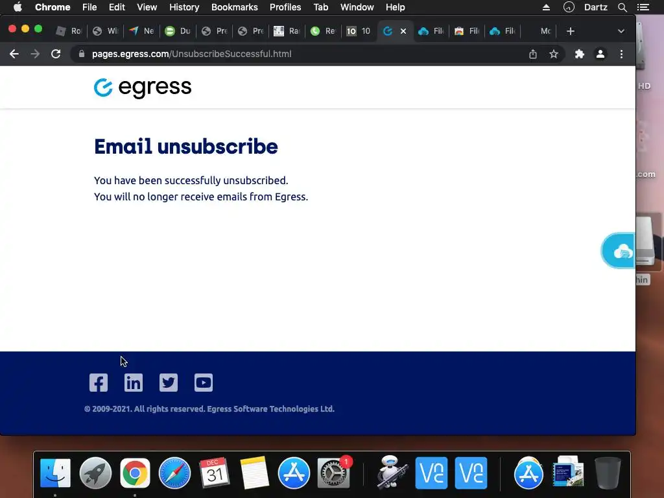Click the Egress logo in the header

coord(143,88)
